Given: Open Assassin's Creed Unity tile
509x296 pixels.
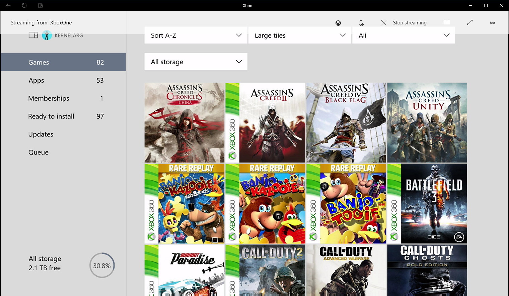Looking at the screenshot, I should (427, 122).
